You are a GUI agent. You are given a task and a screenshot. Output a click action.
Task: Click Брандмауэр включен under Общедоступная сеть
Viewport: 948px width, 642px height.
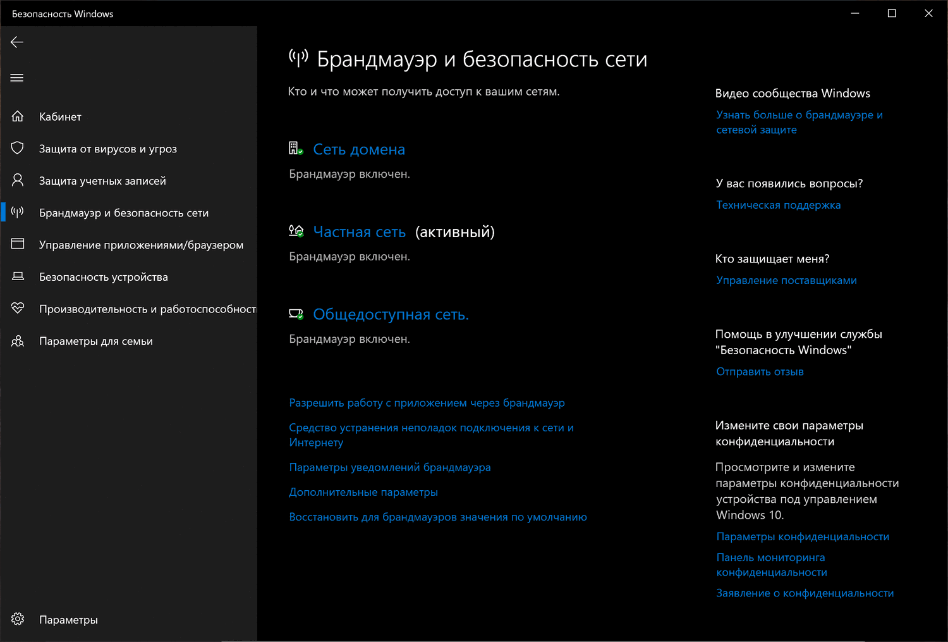[x=349, y=339]
